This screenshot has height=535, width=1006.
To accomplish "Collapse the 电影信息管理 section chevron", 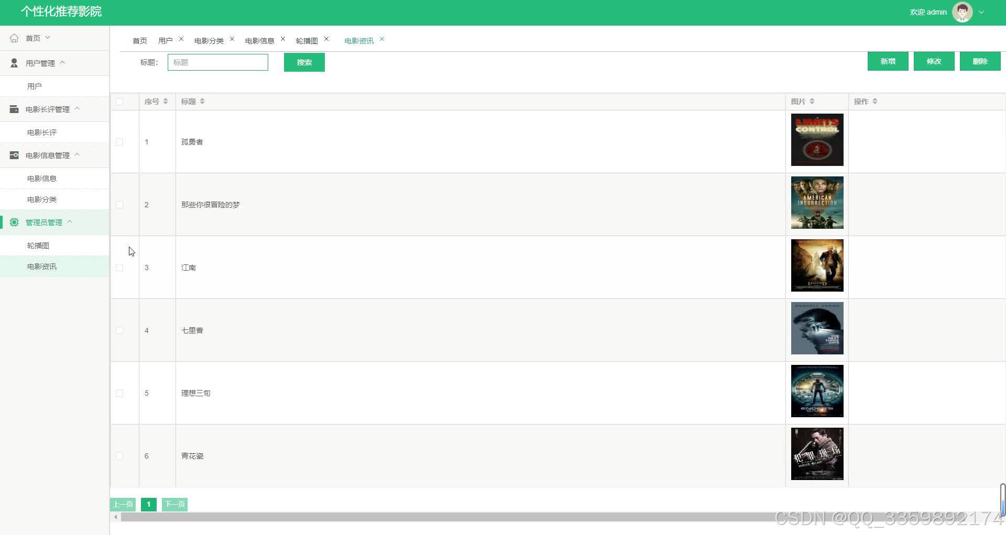I will [77, 154].
